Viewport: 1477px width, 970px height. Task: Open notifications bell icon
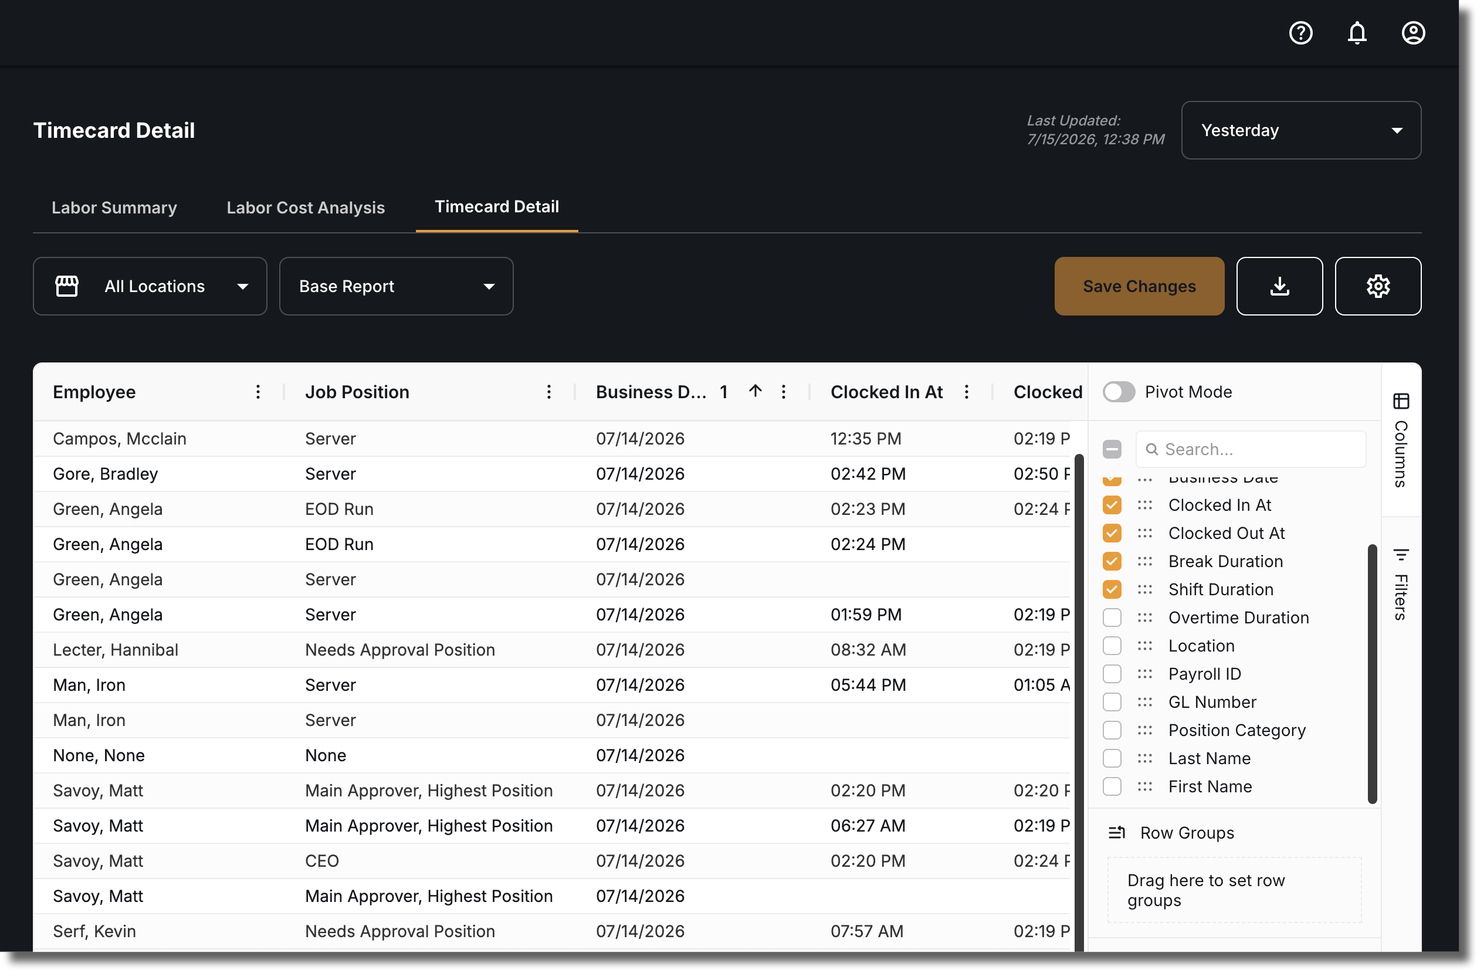click(x=1357, y=33)
